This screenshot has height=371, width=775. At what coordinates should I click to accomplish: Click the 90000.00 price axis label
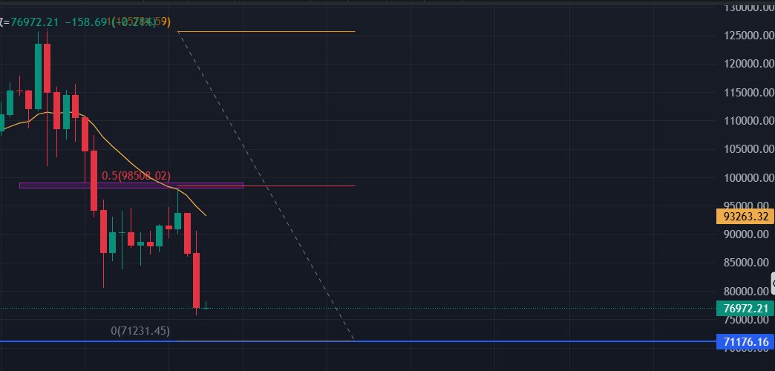click(745, 234)
